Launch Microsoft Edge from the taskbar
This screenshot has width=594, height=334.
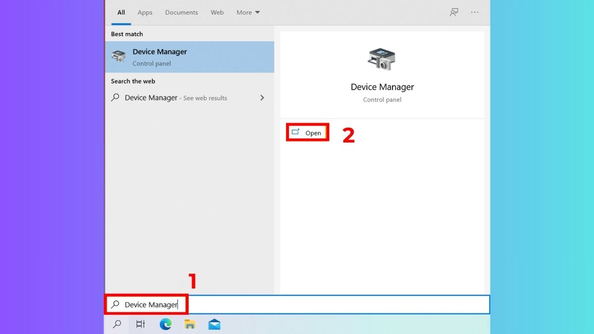[x=165, y=324]
